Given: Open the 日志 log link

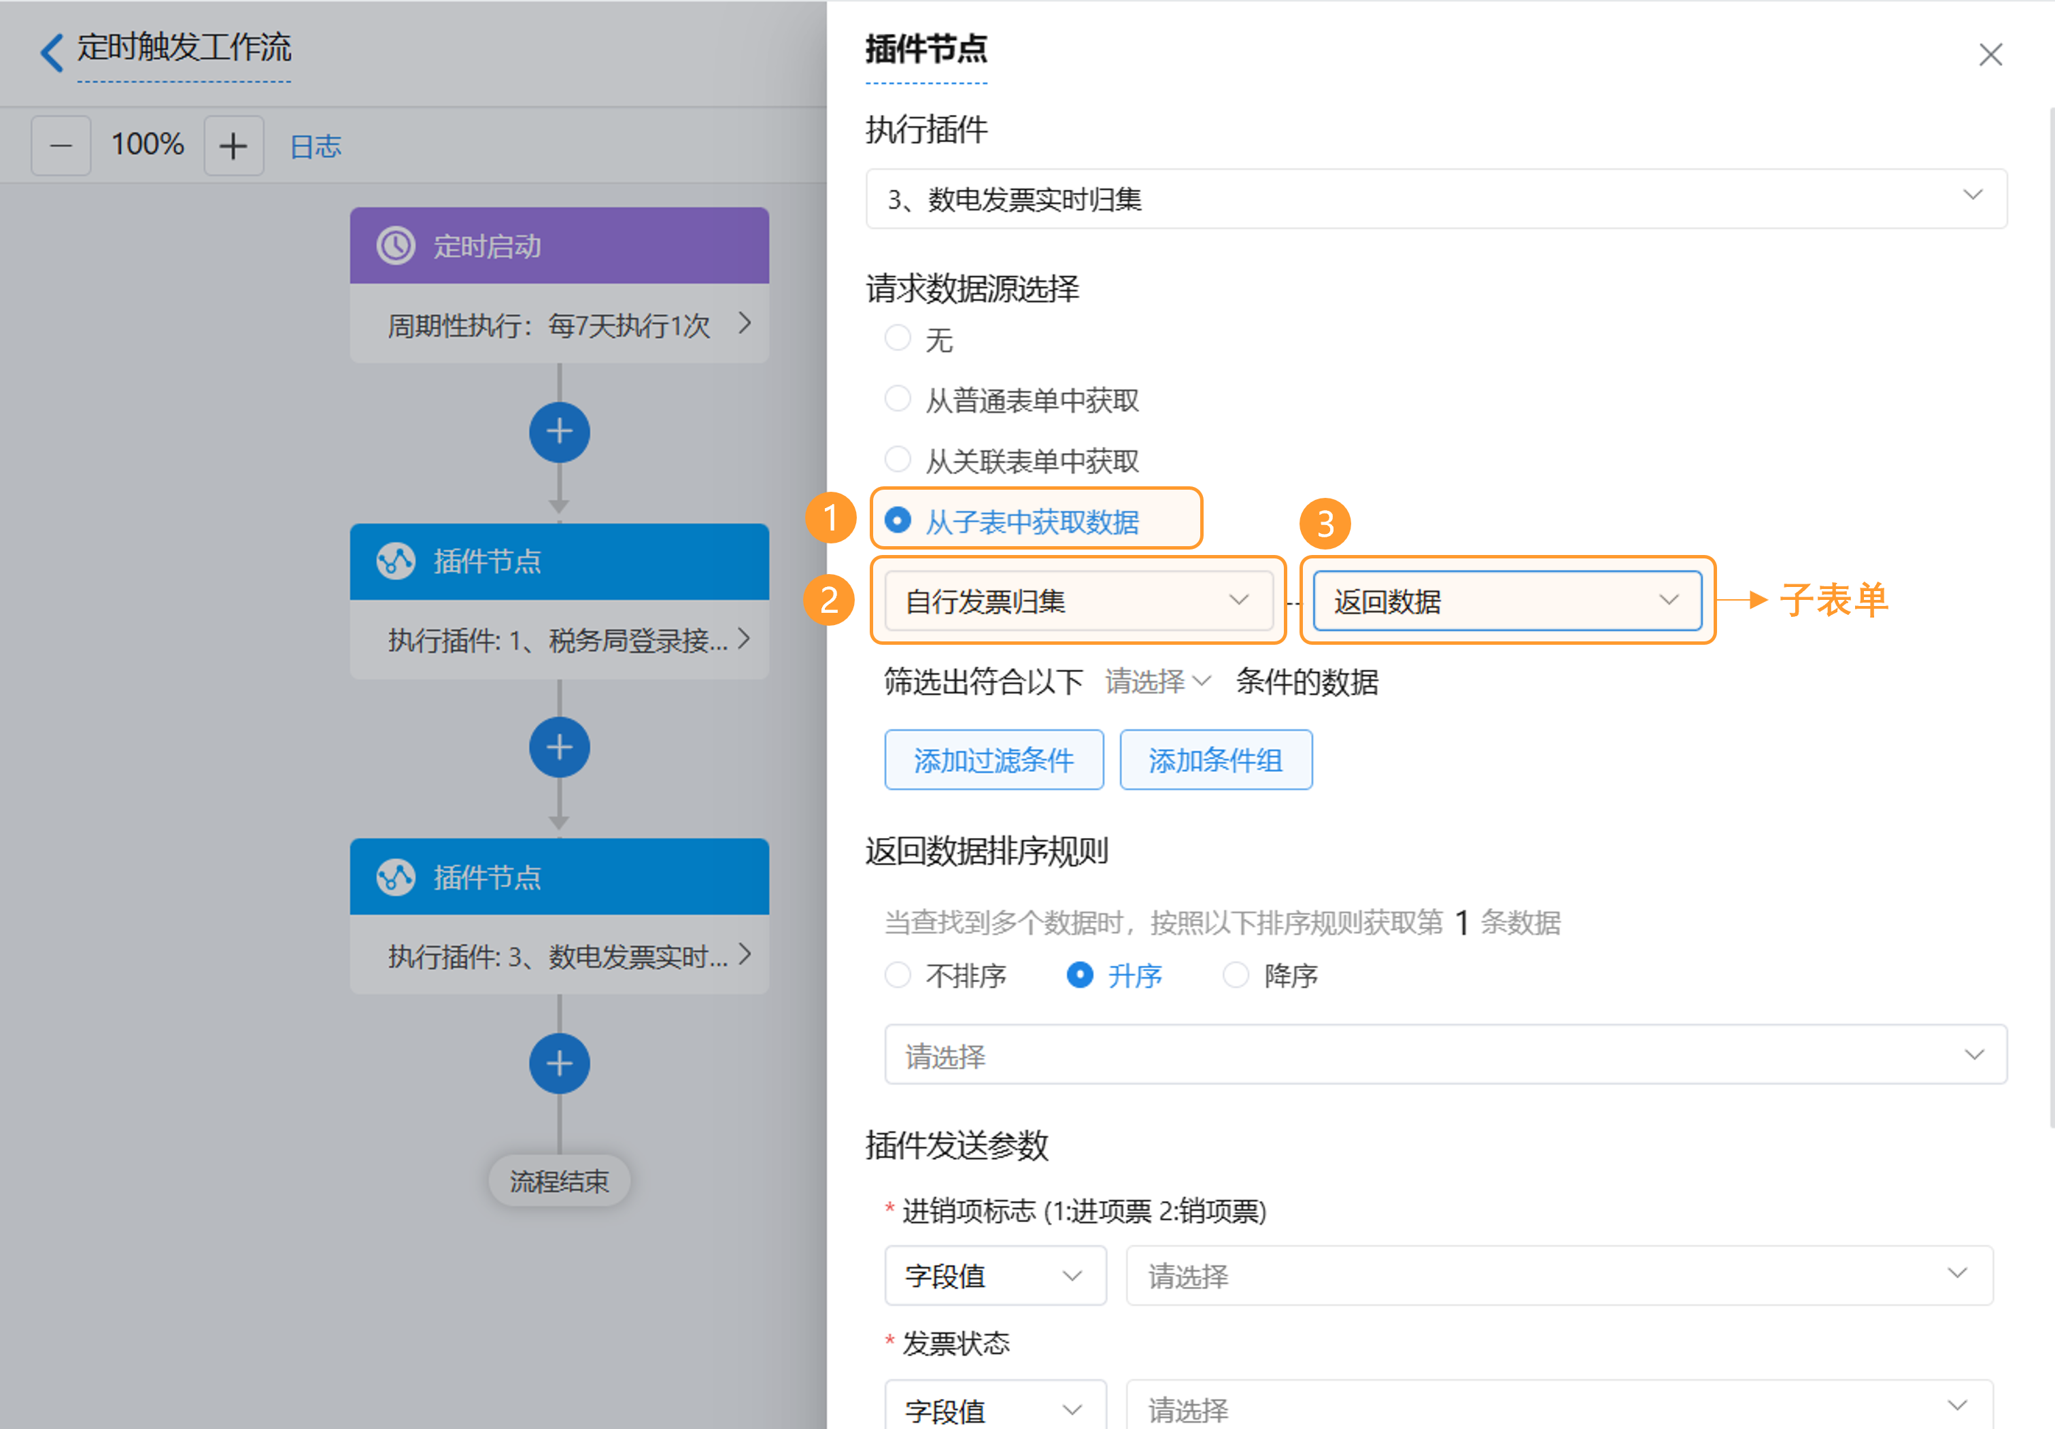Looking at the screenshot, I should point(315,146).
